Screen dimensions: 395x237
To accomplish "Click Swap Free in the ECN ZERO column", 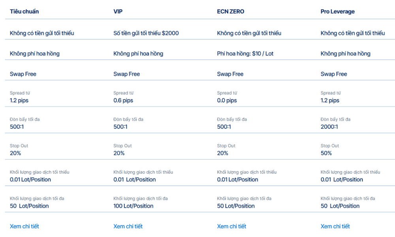I will pyautogui.click(x=230, y=74).
